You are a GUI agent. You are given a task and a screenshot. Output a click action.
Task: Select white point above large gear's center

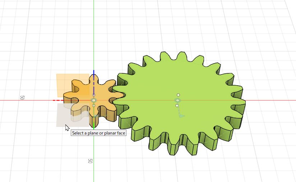179,95
